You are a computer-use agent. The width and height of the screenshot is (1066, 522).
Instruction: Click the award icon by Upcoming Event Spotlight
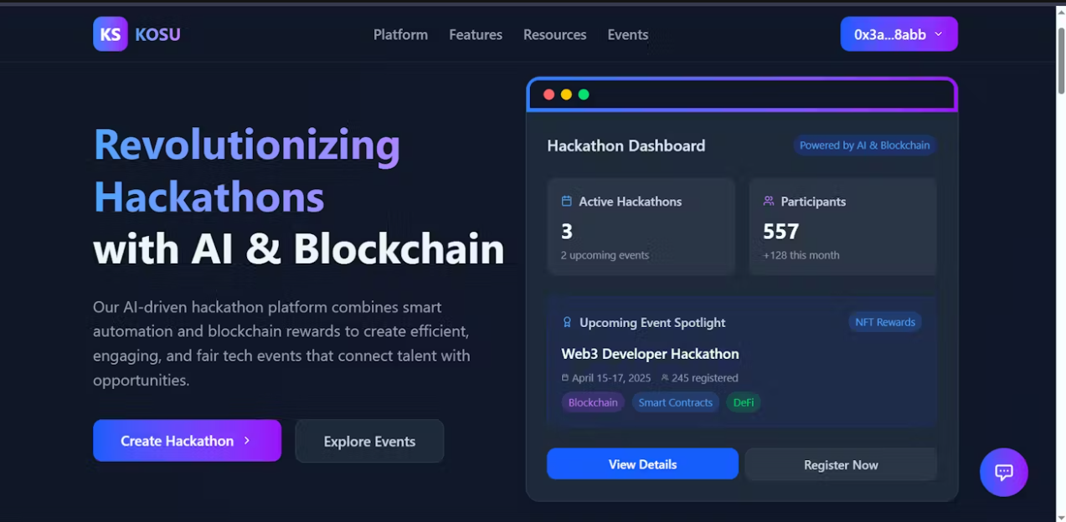click(x=567, y=322)
